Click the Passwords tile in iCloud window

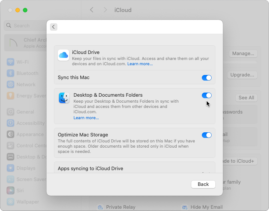click(x=240, y=114)
